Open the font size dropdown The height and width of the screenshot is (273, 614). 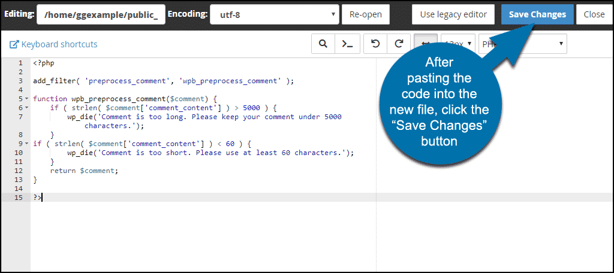[x=459, y=44]
